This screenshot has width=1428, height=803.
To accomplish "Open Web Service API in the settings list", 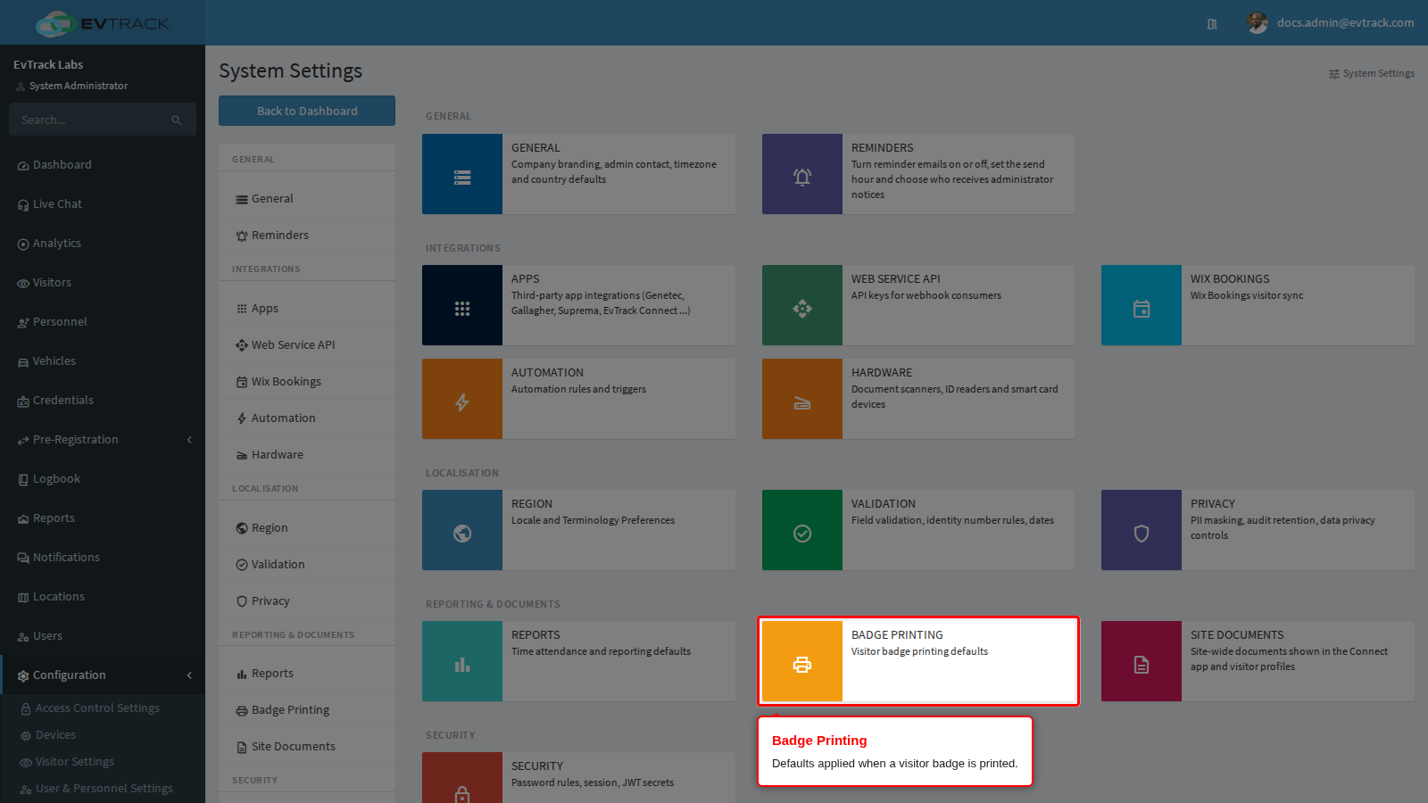I will pos(307,345).
